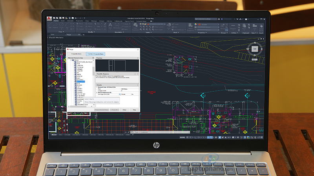Toggle the MODEL space status bar button

tap(182, 137)
